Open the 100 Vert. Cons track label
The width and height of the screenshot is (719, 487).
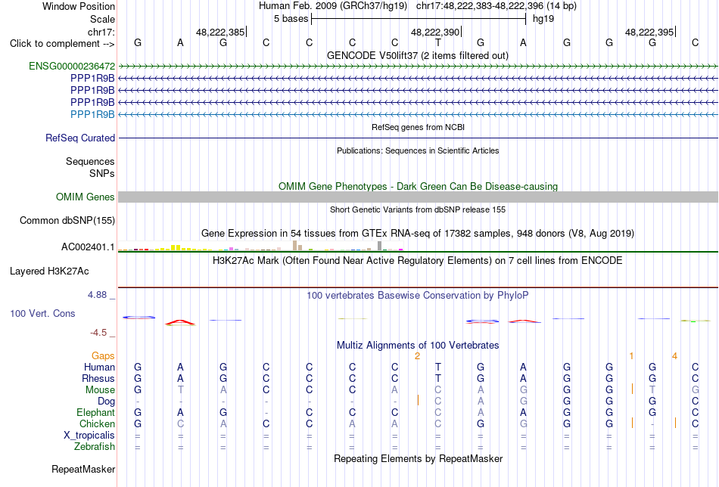pos(42,313)
